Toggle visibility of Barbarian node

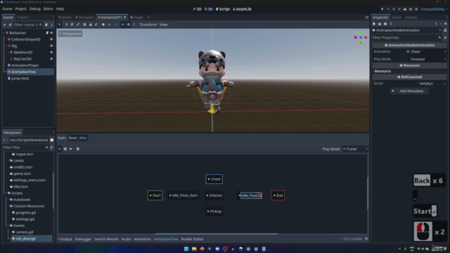51,33
